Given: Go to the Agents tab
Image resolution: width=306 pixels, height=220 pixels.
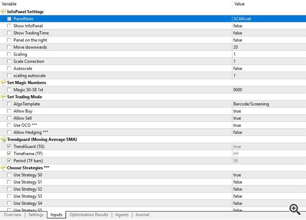Looking at the screenshot, I should tap(122, 215).
